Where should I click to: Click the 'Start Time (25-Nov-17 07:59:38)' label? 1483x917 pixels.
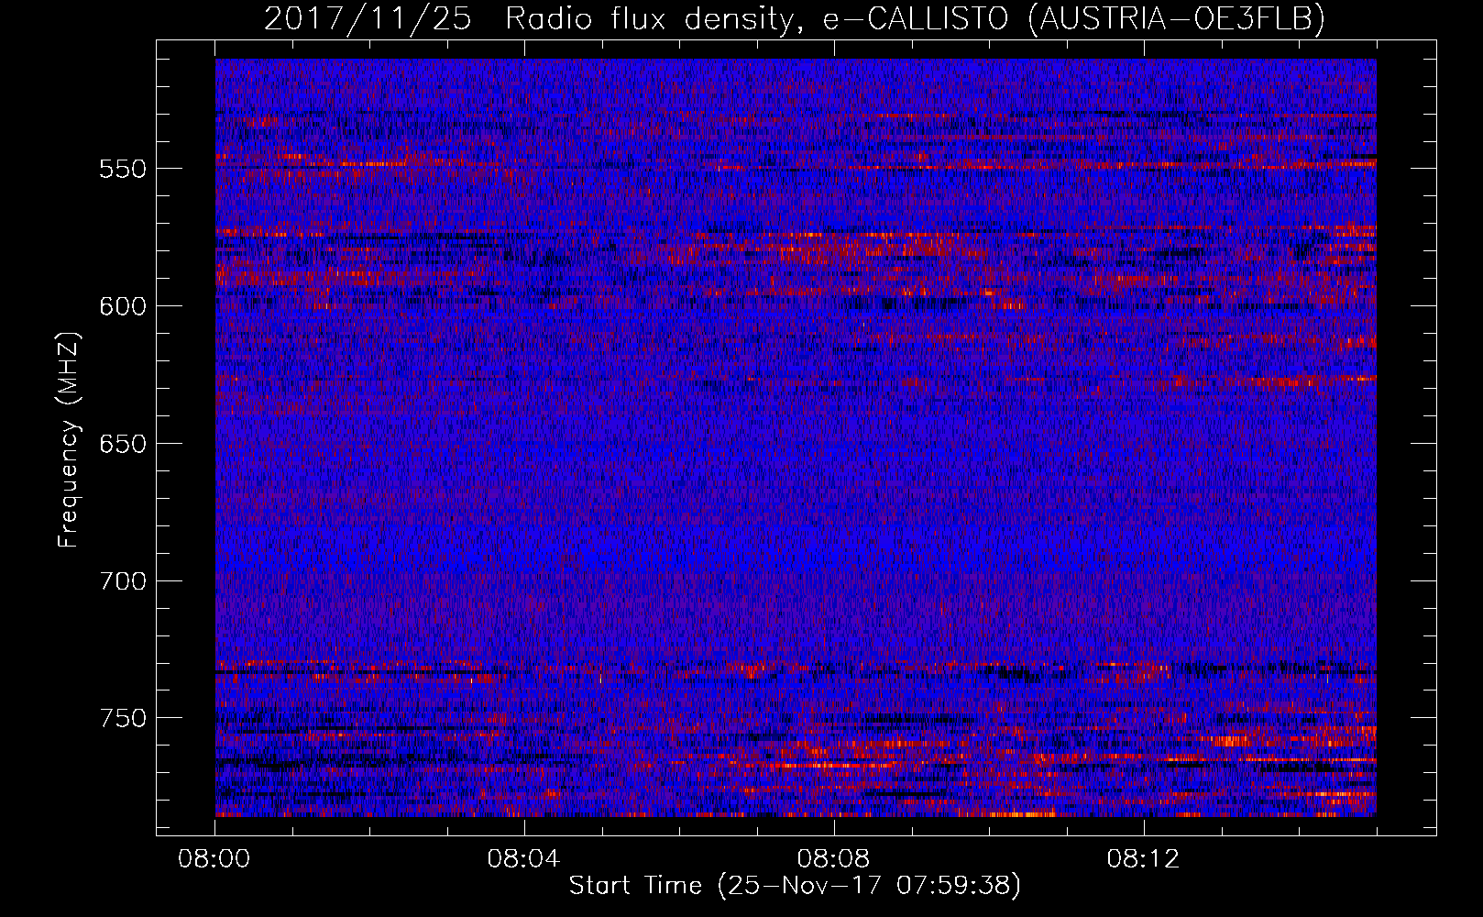click(x=795, y=886)
